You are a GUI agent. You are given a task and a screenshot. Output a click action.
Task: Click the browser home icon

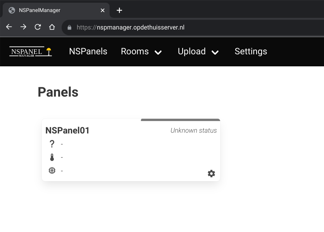(52, 28)
